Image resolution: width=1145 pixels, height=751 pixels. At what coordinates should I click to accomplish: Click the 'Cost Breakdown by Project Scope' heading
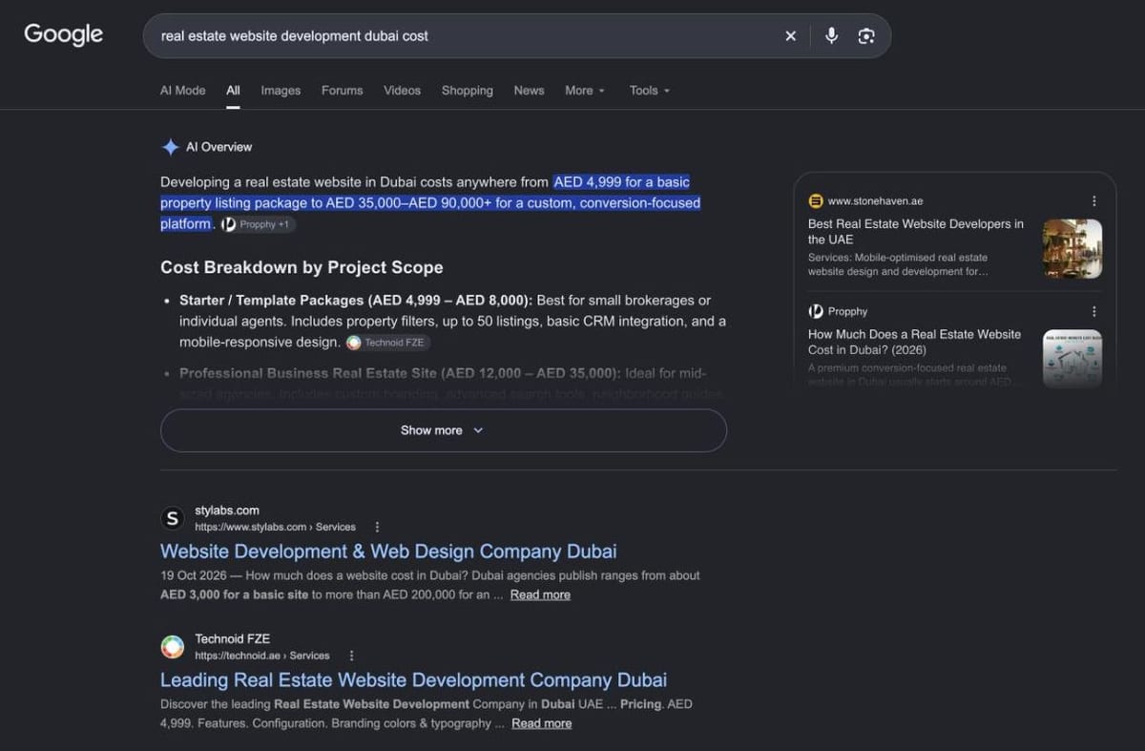click(x=302, y=267)
